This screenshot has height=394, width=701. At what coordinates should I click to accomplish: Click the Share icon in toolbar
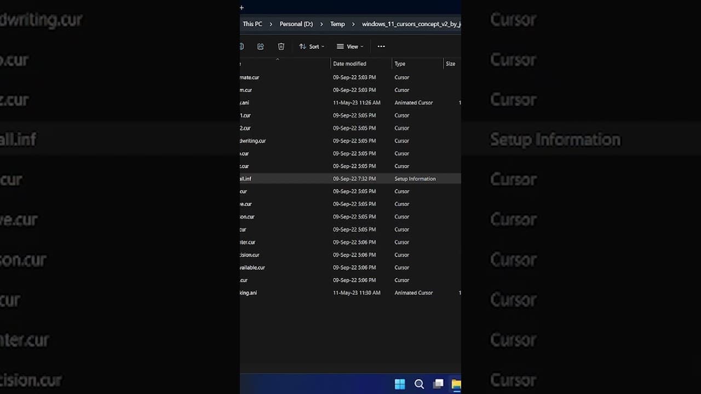(x=261, y=47)
